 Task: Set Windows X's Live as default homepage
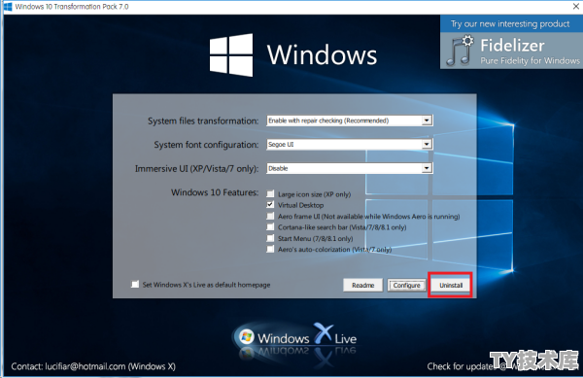click(135, 285)
